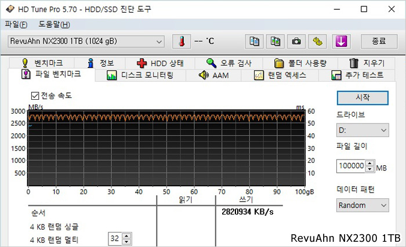Increase the 4 KB 랜덤 멀티 queue depth
This screenshot has height=247, width=406.
click(126, 236)
